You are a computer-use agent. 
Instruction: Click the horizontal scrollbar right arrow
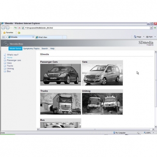click(x=153, y=129)
